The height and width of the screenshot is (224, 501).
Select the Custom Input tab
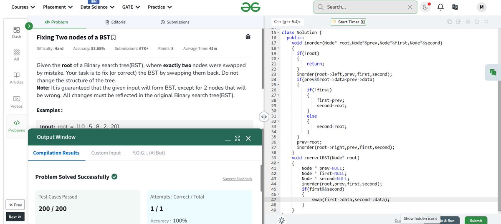point(106,153)
